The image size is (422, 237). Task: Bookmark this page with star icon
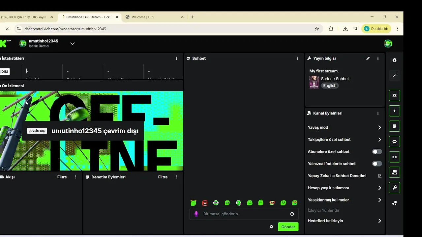317,29
